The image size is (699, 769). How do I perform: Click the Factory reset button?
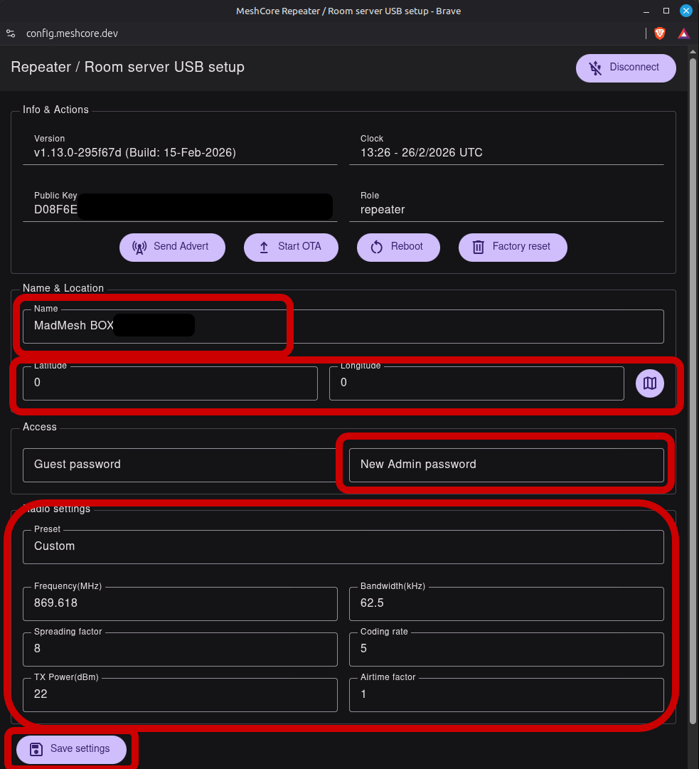pyautogui.click(x=513, y=247)
